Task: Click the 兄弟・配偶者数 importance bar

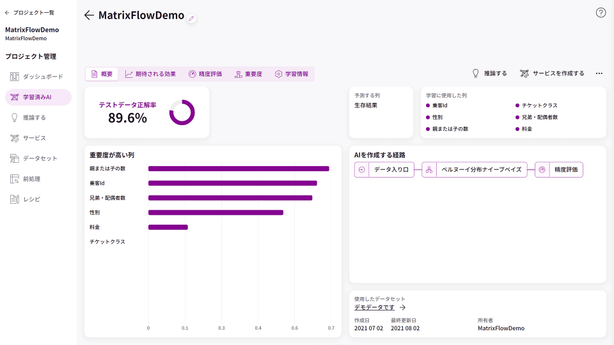Action: 230,198
